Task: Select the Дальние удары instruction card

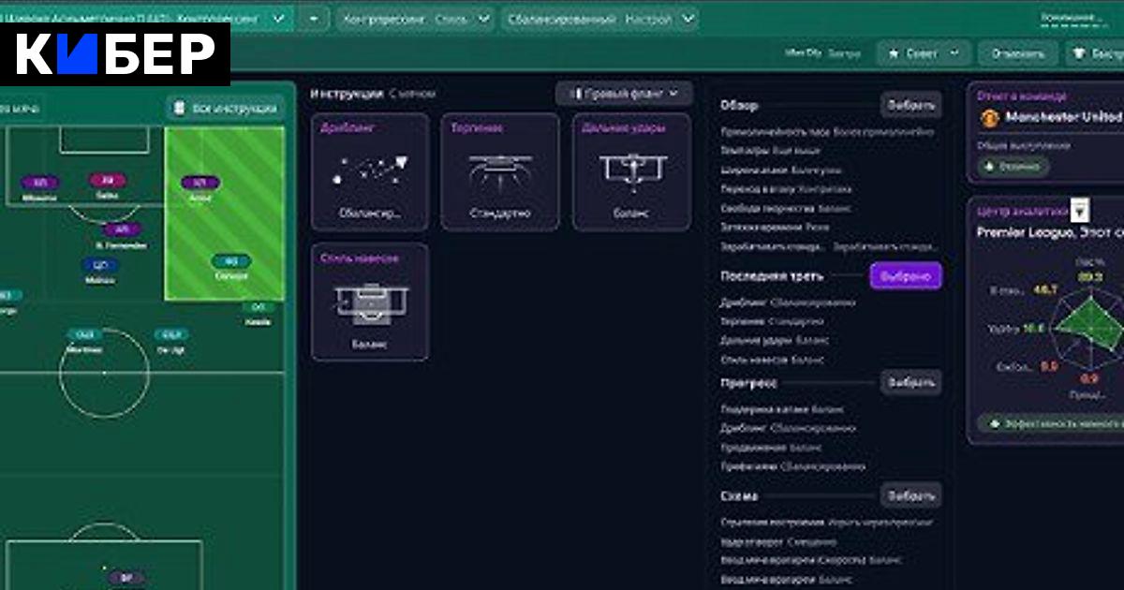Action: tap(631, 171)
